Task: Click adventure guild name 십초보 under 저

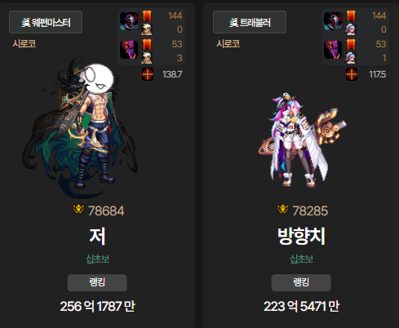Action: (x=98, y=259)
